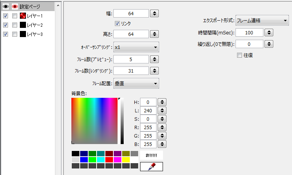Toggle second checkbox of レイヤー2
This screenshot has width=292, height=175.
[15, 25]
